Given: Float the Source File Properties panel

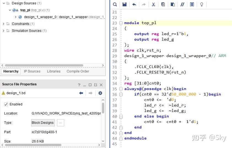Looking at the screenshot, I should pyautogui.click(x=96, y=85).
